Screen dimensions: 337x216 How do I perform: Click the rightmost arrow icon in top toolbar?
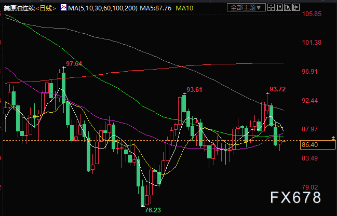[x=296, y=7]
